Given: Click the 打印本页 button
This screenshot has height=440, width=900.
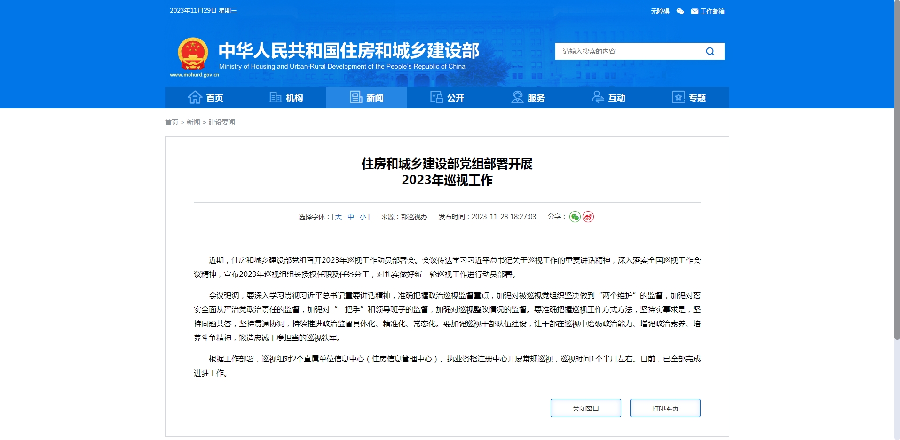Looking at the screenshot, I should pos(665,408).
